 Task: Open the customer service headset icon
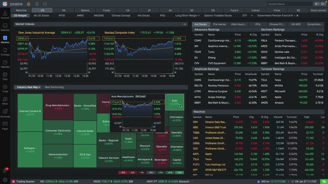click(x=45, y=4)
